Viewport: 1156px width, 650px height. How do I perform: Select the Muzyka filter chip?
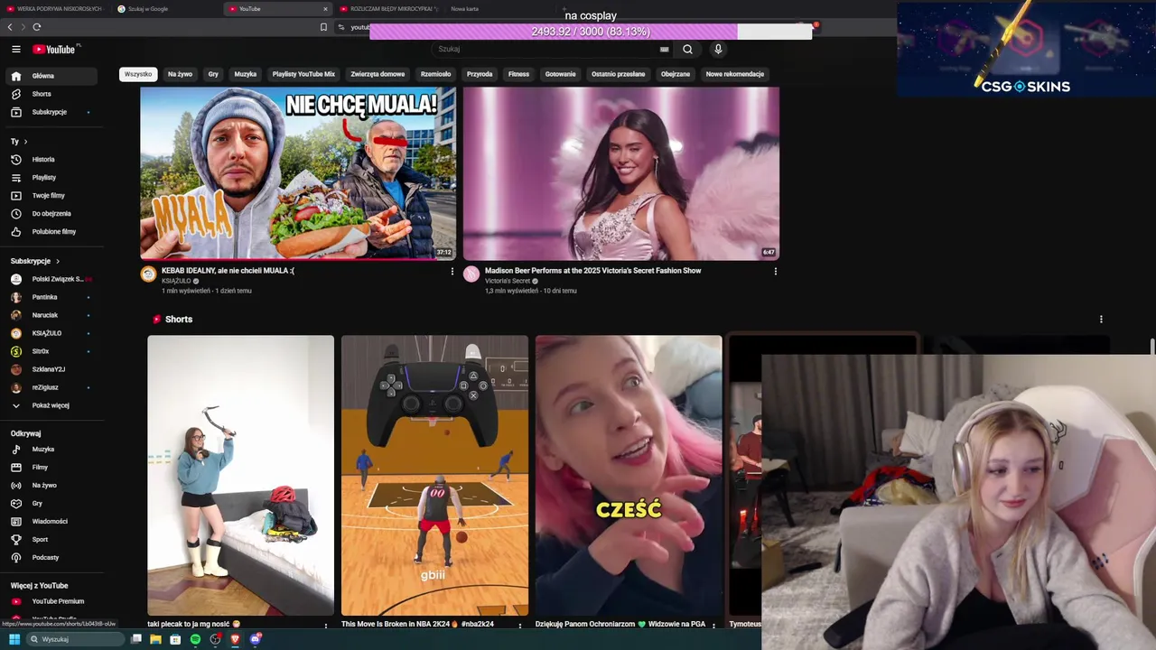point(246,74)
